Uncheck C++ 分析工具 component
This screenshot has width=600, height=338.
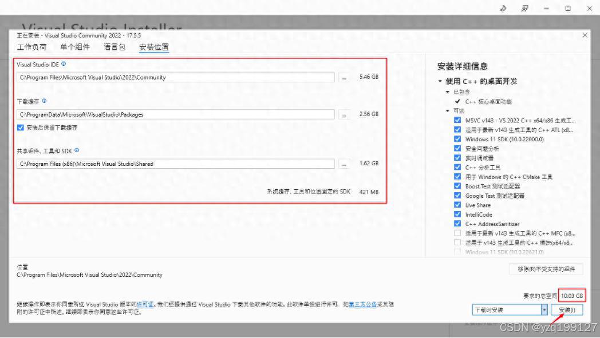click(x=457, y=167)
